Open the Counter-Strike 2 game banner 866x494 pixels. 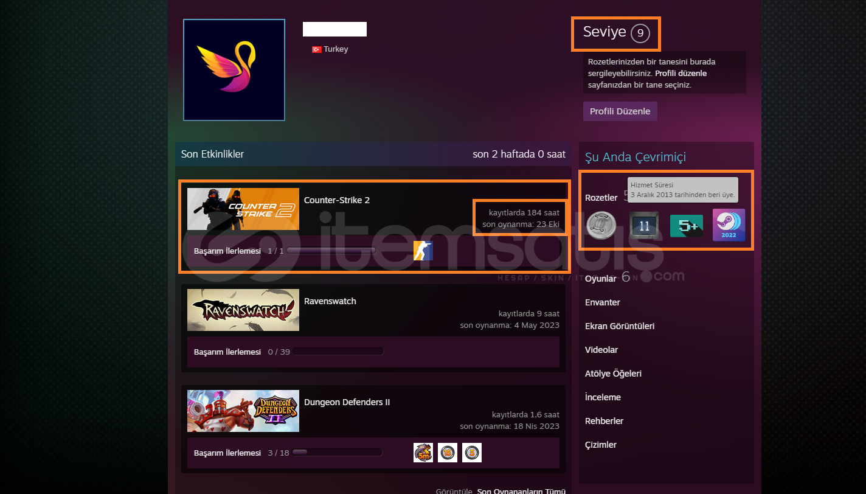243,209
